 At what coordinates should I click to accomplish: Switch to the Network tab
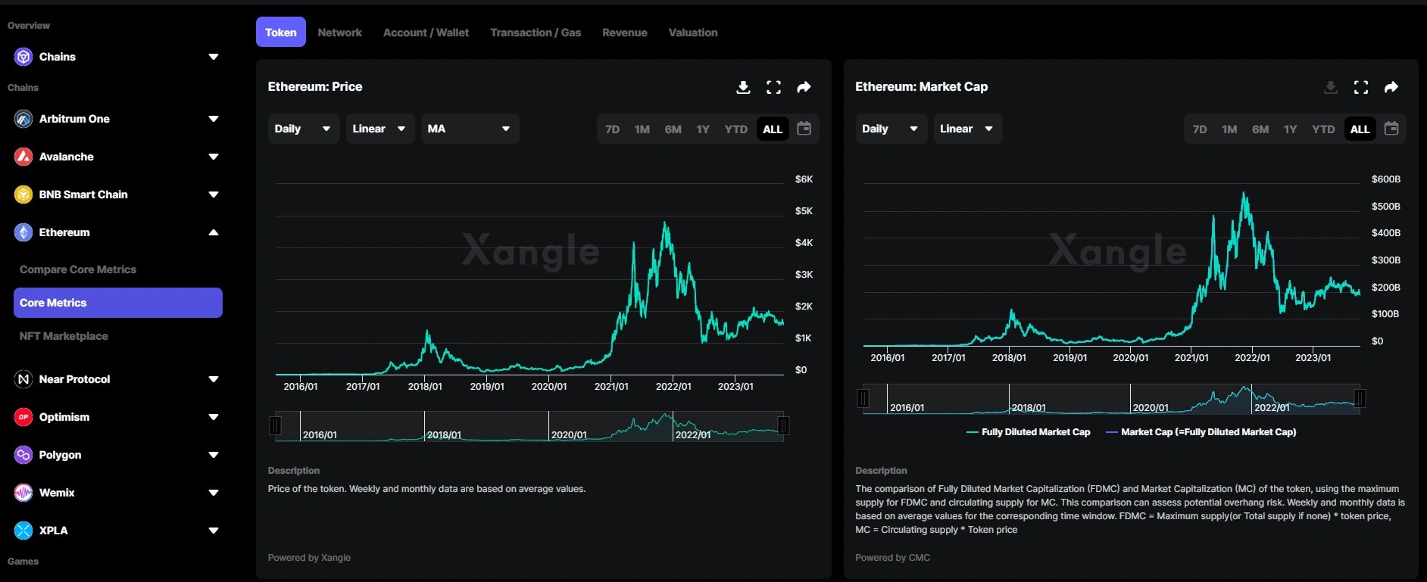(339, 33)
